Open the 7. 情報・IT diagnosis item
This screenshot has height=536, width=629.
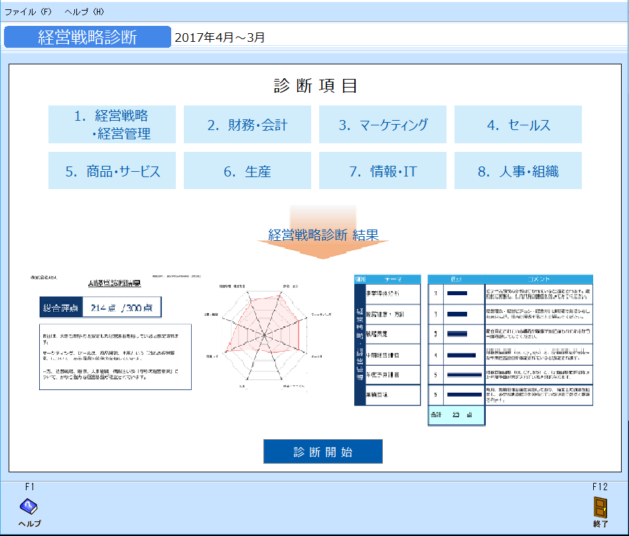383,170
